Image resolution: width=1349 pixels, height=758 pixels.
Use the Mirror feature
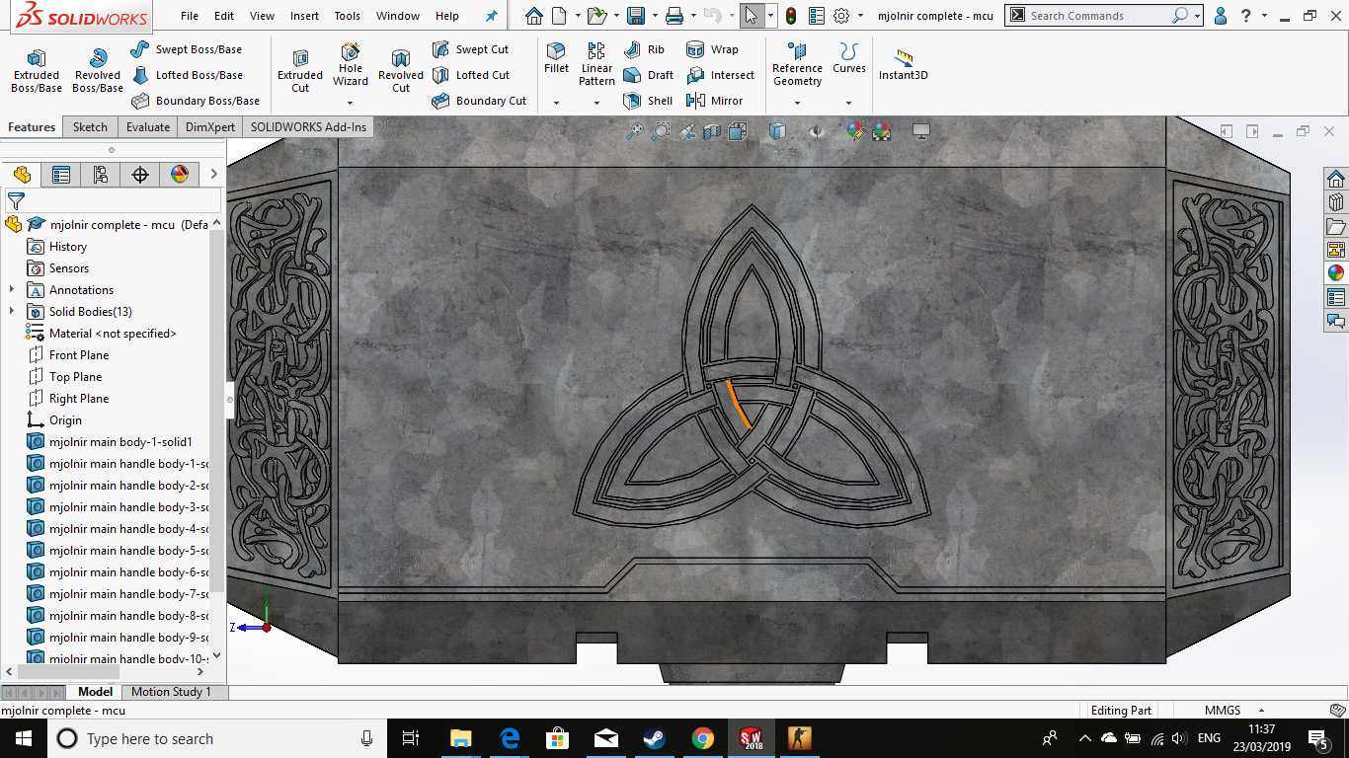(714, 101)
